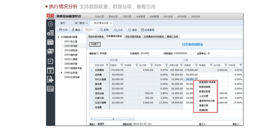Click the 云屹 yunyi logo
The height and width of the screenshot is (129, 276).
point(51,16)
